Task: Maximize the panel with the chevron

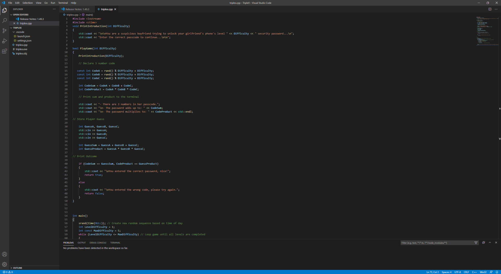Action: 490,242
